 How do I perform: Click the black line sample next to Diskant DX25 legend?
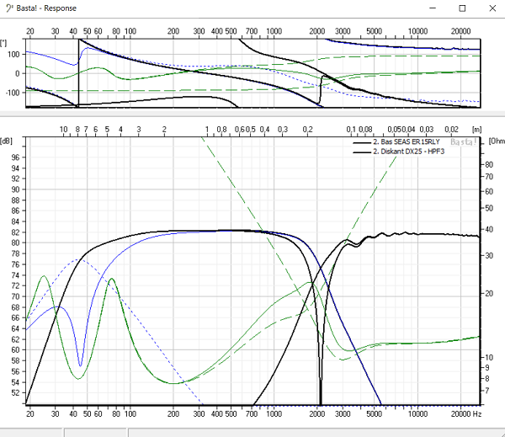coord(362,152)
